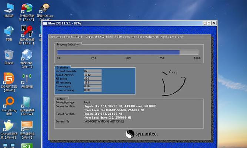The height and width of the screenshot is (148, 247).
Task: Open the 网络 (Network) desktop icon
Action: (x=9, y=31)
